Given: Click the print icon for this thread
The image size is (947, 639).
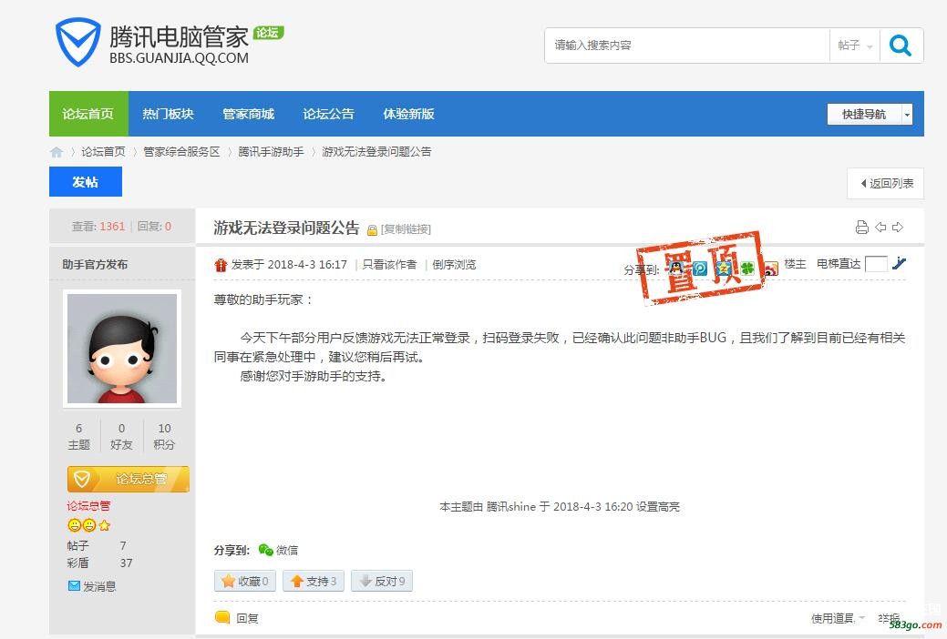Looking at the screenshot, I should [862, 228].
